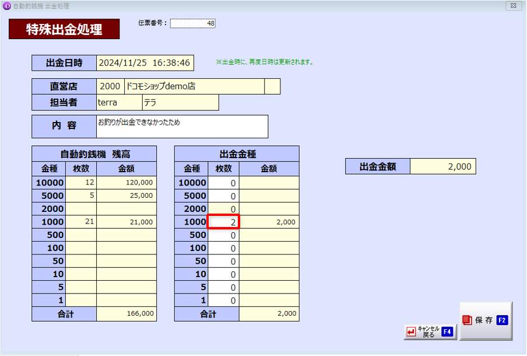The height and width of the screenshot is (356, 527).
Task: Select the 500 yen 枚数 withdrawal field
Action: [x=224, y=235]
